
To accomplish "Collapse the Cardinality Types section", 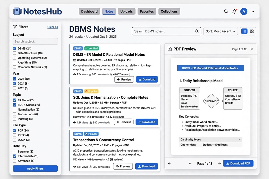I will [x=240, y=139].
